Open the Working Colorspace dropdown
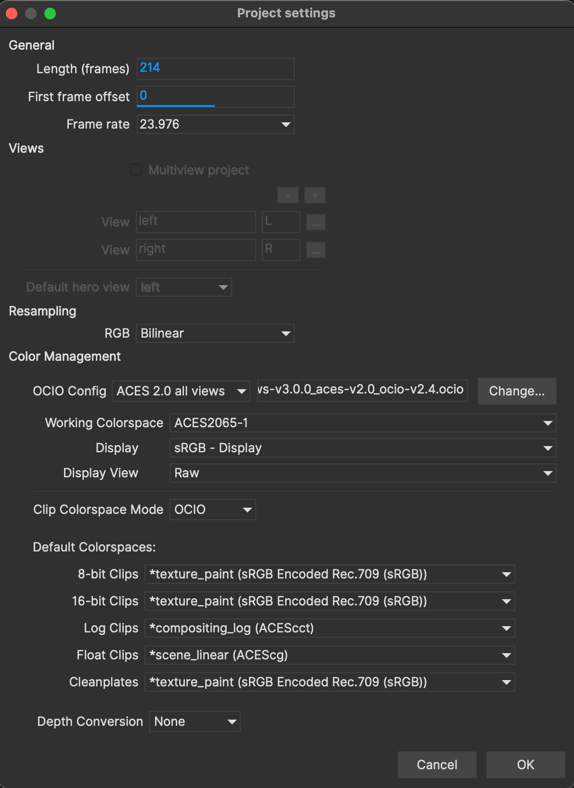This screenshot has height=788, width=574. (x=363, y=423)
